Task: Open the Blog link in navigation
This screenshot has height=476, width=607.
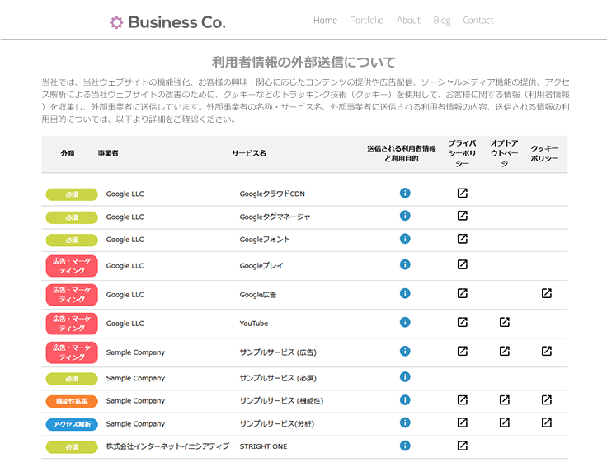Action: tap(442, 21)
